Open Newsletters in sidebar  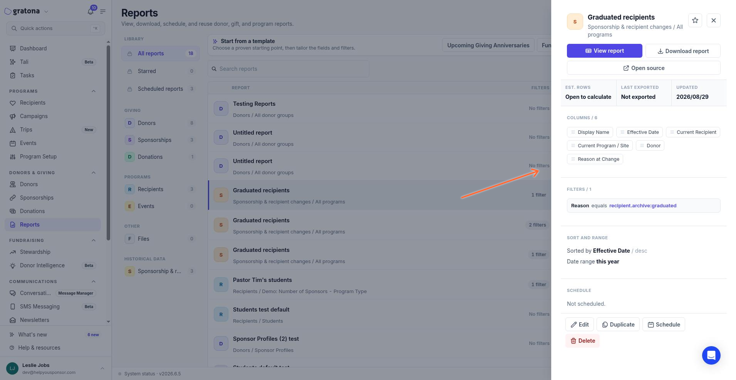pyautogui.click(x=53, y=320)
